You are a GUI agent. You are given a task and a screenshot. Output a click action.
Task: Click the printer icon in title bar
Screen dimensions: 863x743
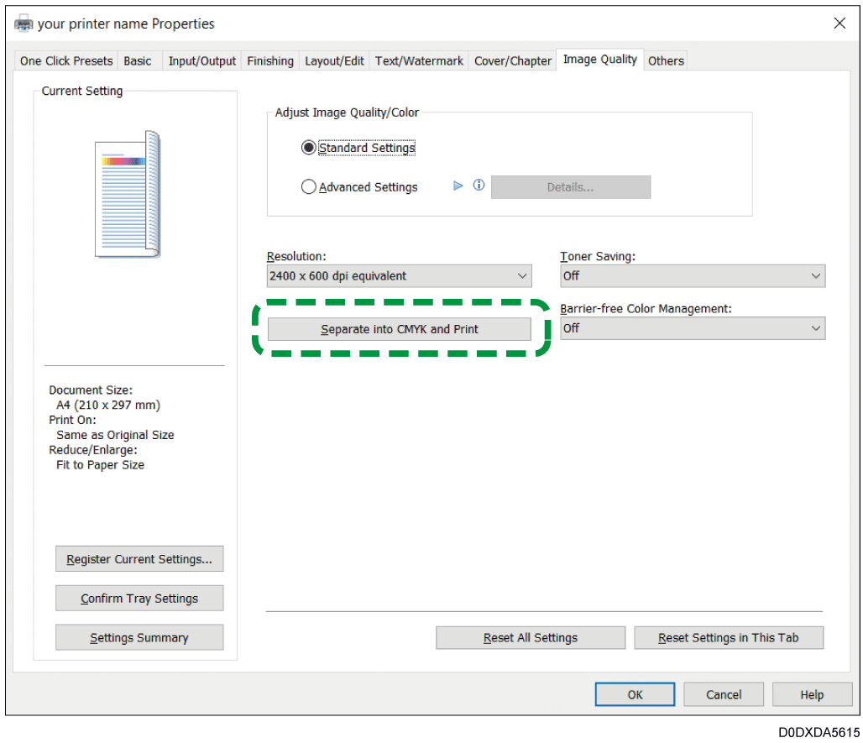[24, 24]
